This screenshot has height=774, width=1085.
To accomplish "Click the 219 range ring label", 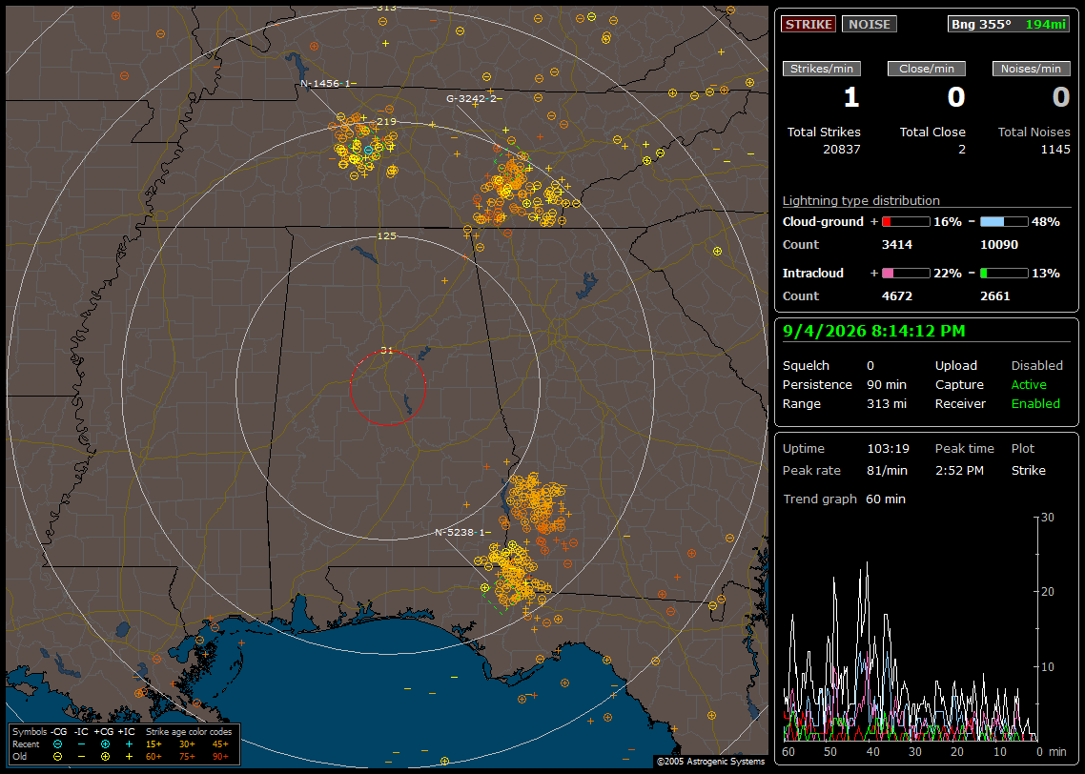I will 387,122.
